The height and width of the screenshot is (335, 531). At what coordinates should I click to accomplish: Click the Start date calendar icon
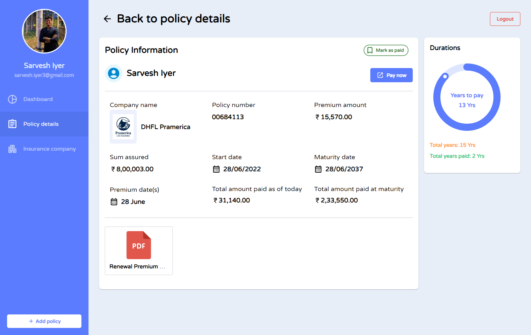coord(216,169)
